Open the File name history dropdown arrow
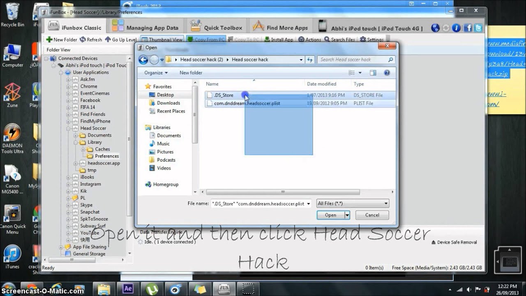This screenshot has width=526, height=296. pyautogui.click(x=309, y=203)
